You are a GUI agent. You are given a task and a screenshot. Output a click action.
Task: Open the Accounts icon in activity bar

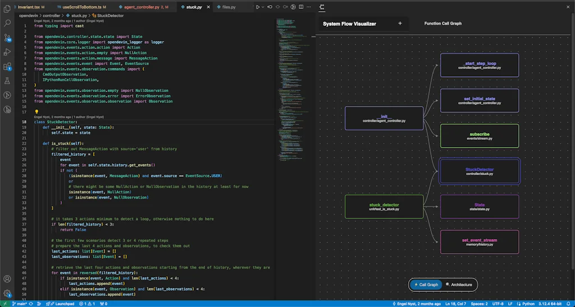point(7,279)
